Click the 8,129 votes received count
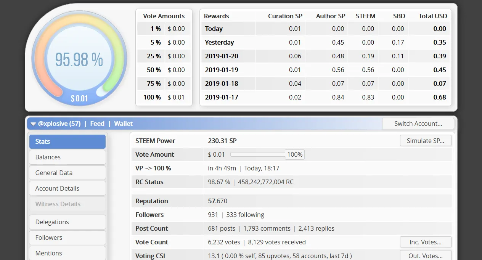Image resolution: width=482 pixels, height=260 pixels. click(277, 242)
